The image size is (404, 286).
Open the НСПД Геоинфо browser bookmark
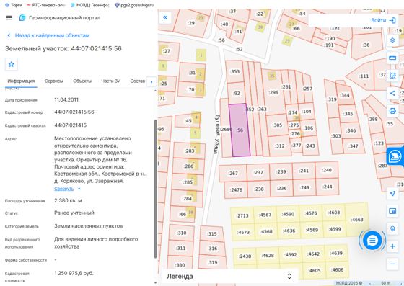pos(89,5)
